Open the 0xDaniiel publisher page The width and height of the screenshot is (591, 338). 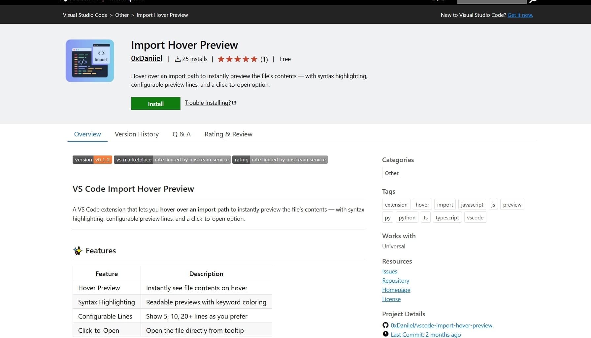tap(146, 58)
